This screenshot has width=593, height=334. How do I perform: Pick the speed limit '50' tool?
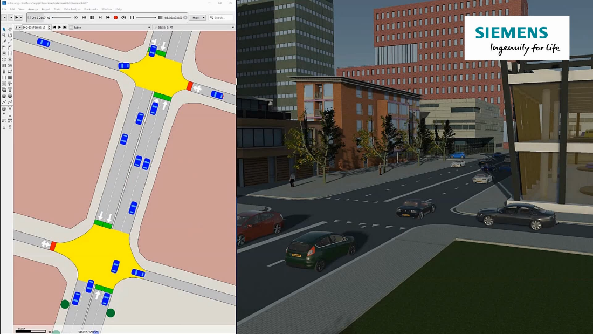point(10,65)
